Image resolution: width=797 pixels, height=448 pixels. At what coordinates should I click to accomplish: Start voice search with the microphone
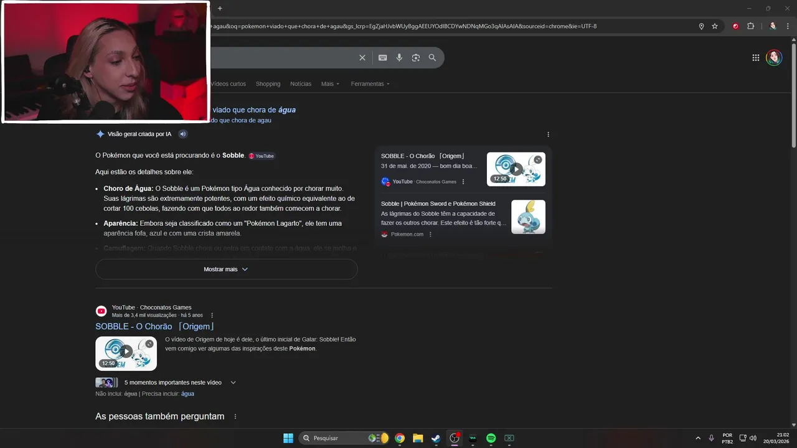tap(399, 57)
